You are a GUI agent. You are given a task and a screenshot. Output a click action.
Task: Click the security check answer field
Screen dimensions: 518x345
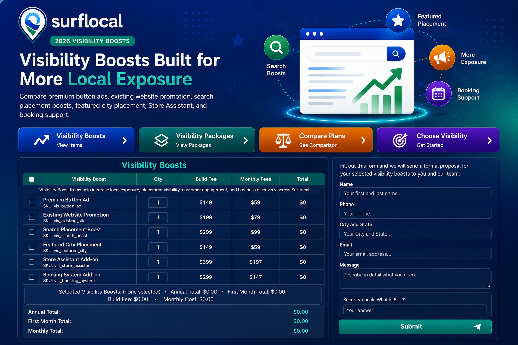(x=415, y=310)
